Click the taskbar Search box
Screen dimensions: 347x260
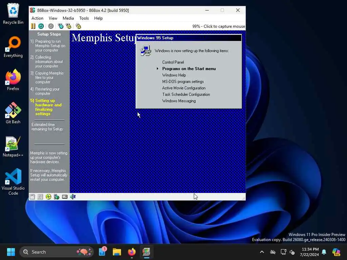click(x=57, y=252)
